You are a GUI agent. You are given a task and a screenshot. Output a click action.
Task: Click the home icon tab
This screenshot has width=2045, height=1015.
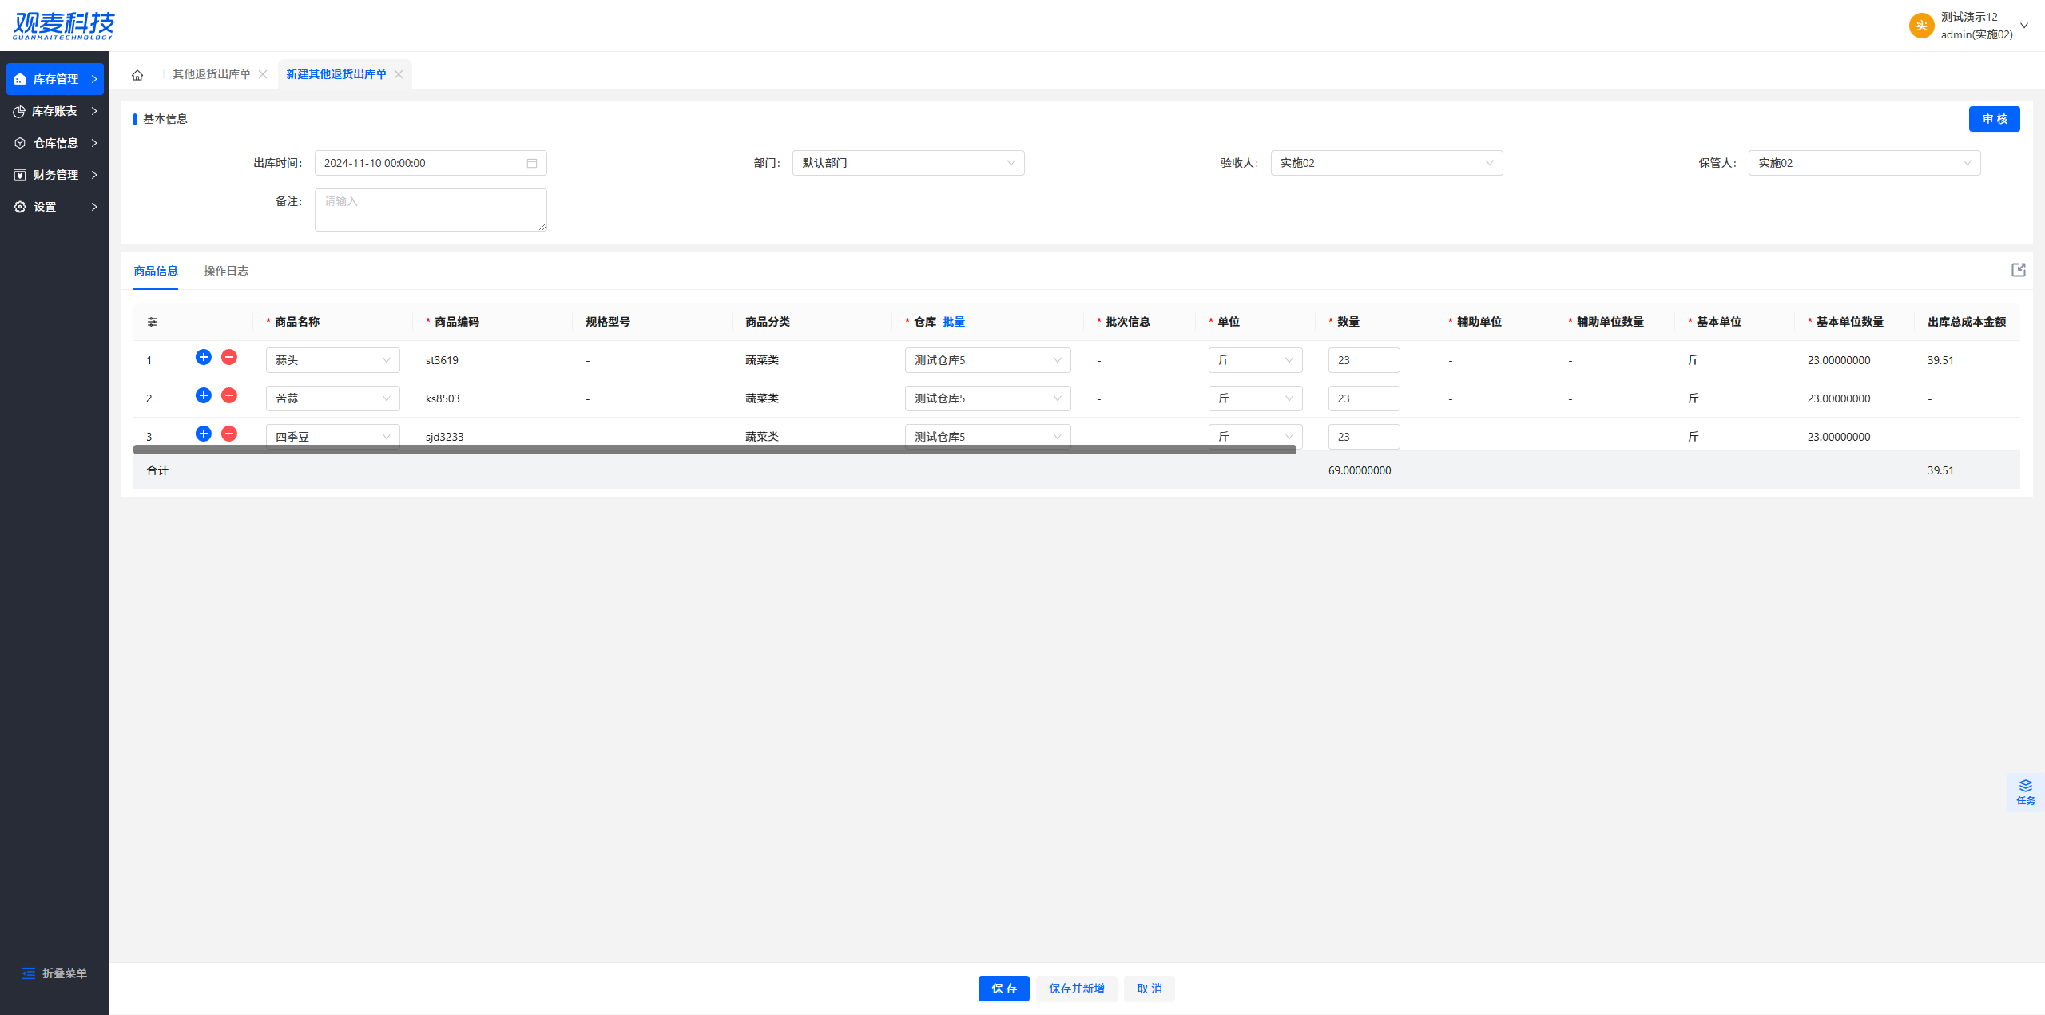click(137, 75)
